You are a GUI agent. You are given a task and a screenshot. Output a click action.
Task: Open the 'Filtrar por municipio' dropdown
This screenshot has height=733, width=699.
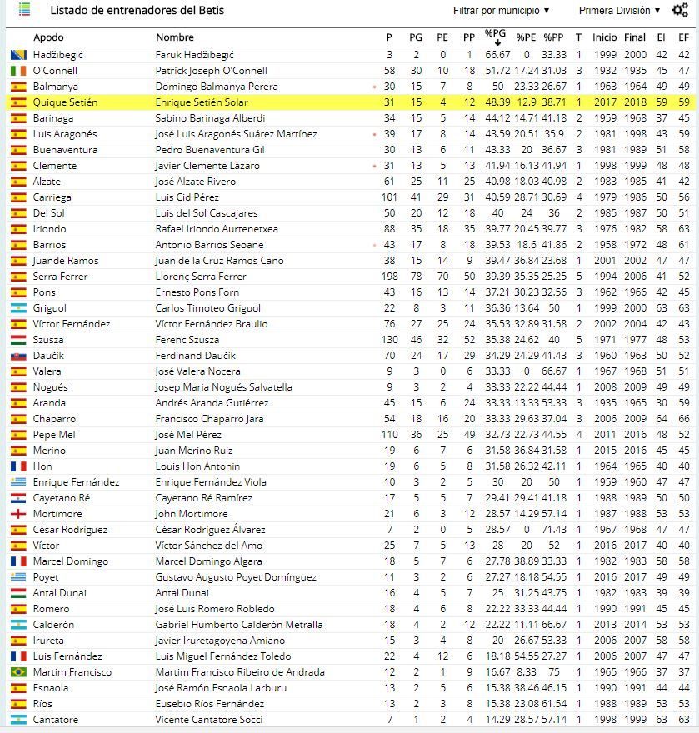click(x=501, y=10)
